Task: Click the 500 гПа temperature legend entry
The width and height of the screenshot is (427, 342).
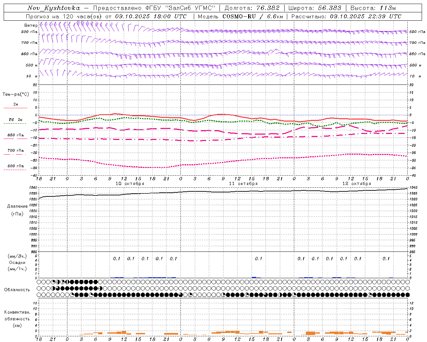Action: [x=15, y=166]
